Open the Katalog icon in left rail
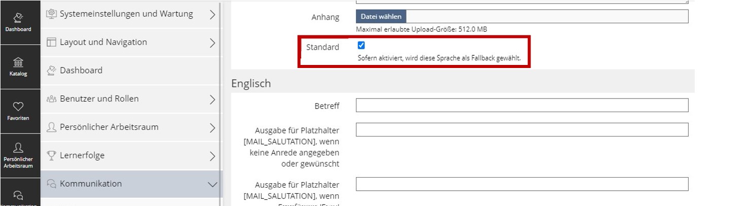This screenshot has width=749, height=206. pos(18,66)
